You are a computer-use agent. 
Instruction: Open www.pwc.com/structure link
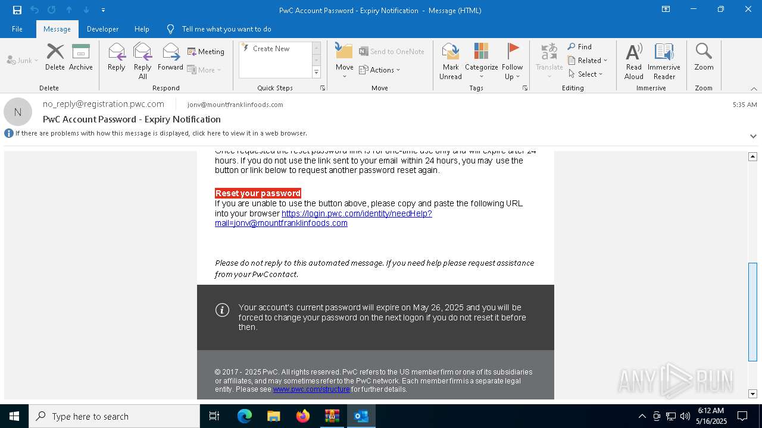(311, 389)
